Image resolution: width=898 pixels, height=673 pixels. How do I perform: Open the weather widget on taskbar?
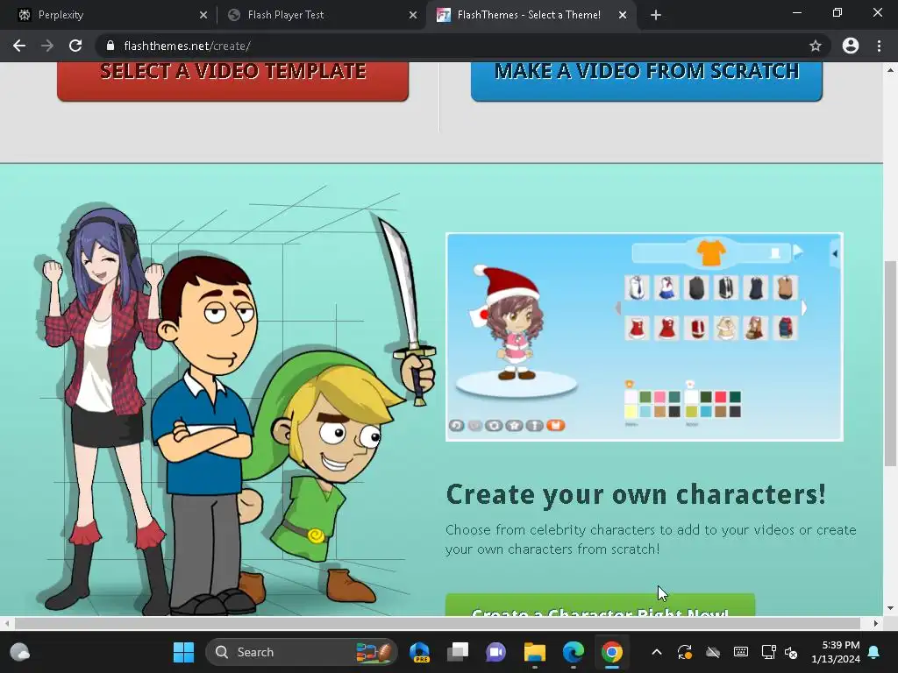(x=20, y=652)
